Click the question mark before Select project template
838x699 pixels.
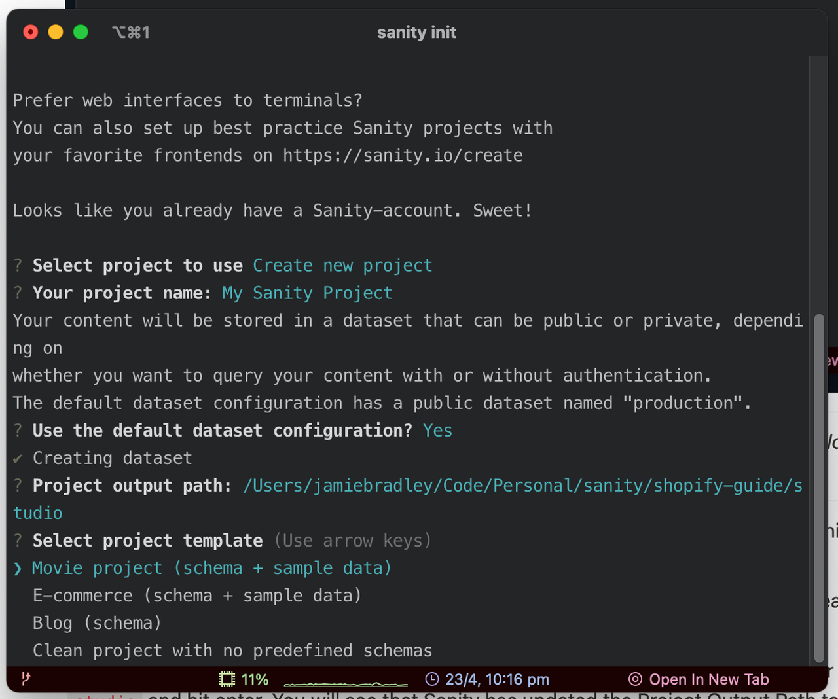18,540
